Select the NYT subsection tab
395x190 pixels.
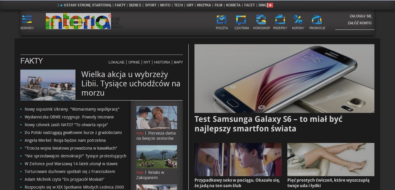(147, 62)
